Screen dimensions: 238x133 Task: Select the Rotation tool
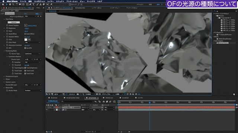point(17,4)
